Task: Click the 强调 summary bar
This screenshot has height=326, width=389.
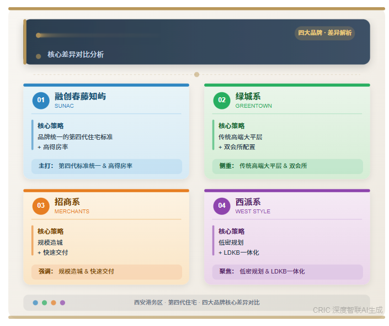Action: pos(106,272)
